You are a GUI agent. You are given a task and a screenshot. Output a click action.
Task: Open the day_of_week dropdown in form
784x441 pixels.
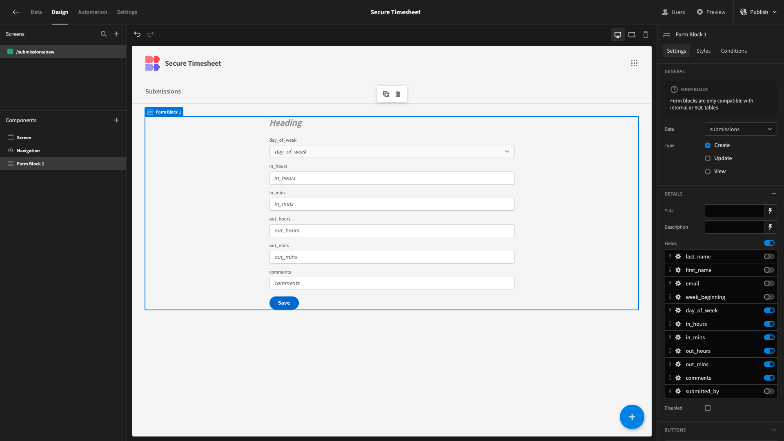click(392, 151)
